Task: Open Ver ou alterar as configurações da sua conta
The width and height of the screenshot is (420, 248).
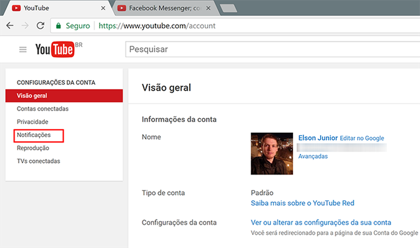Action: tap(321, 222)
